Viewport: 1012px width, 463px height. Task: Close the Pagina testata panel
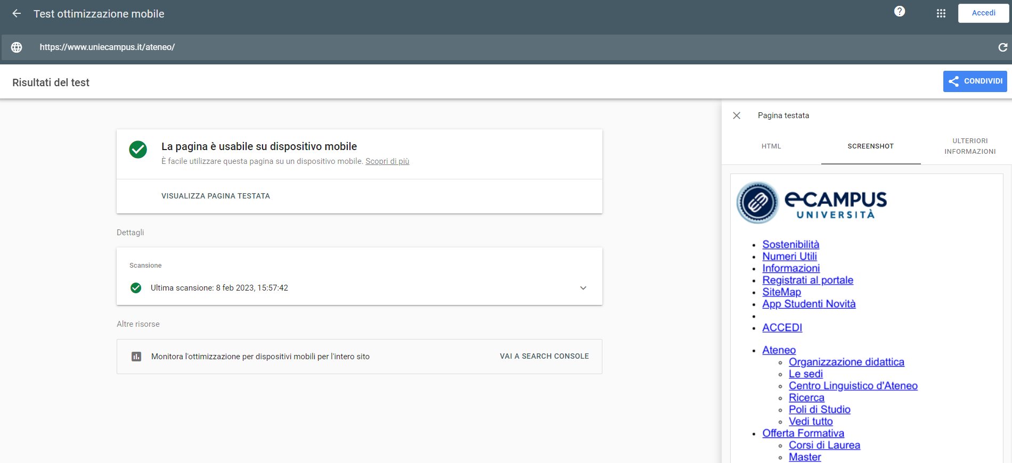[737, 115]
